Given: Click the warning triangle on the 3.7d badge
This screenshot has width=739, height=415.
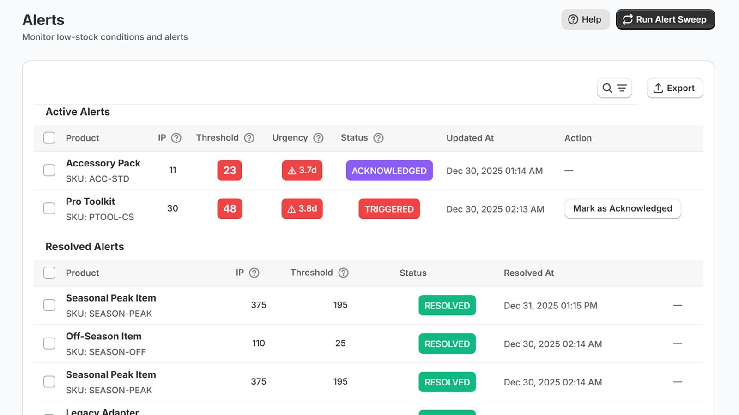Looking at the screenshot, I should (291, 170).
